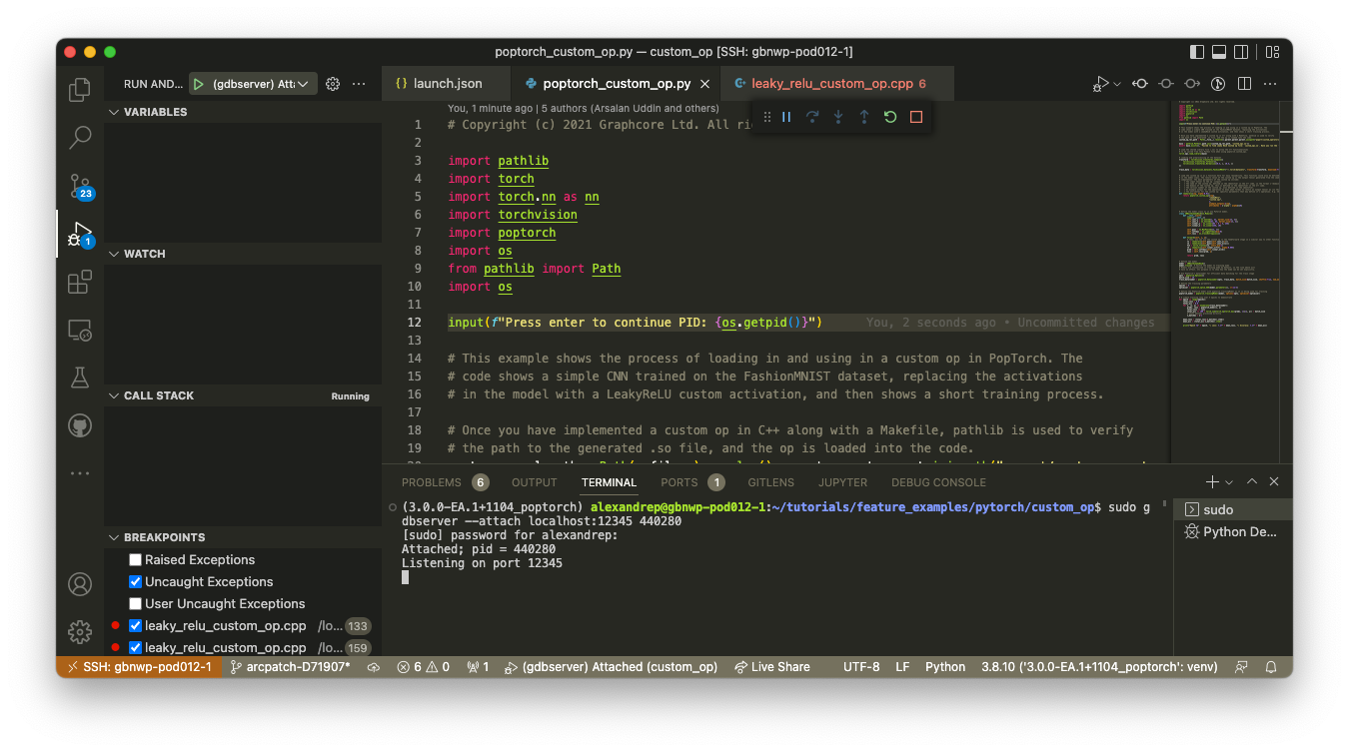Open the Extensions view

click(79, 282)
